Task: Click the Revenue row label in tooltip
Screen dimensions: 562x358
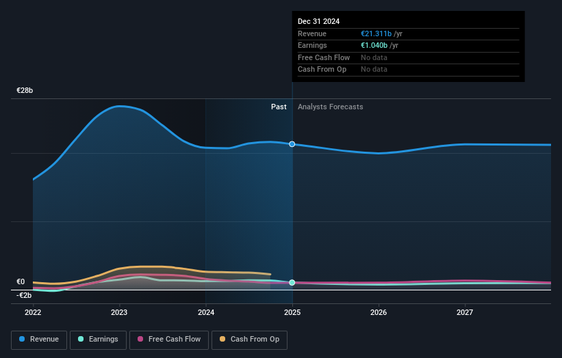Action: pos(312,33)
